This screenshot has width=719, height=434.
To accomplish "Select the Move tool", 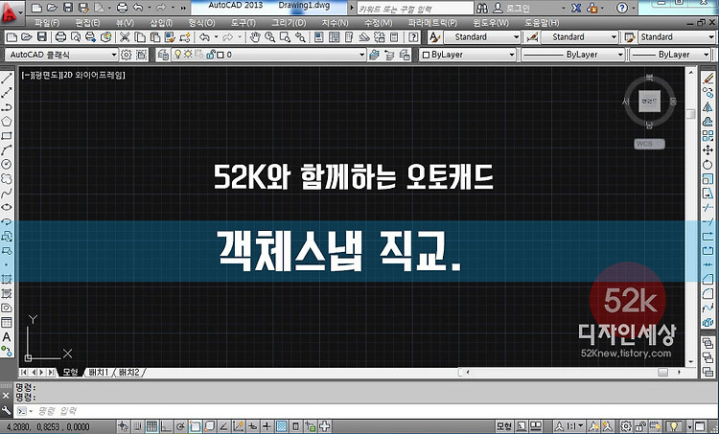I will (708, 149).
